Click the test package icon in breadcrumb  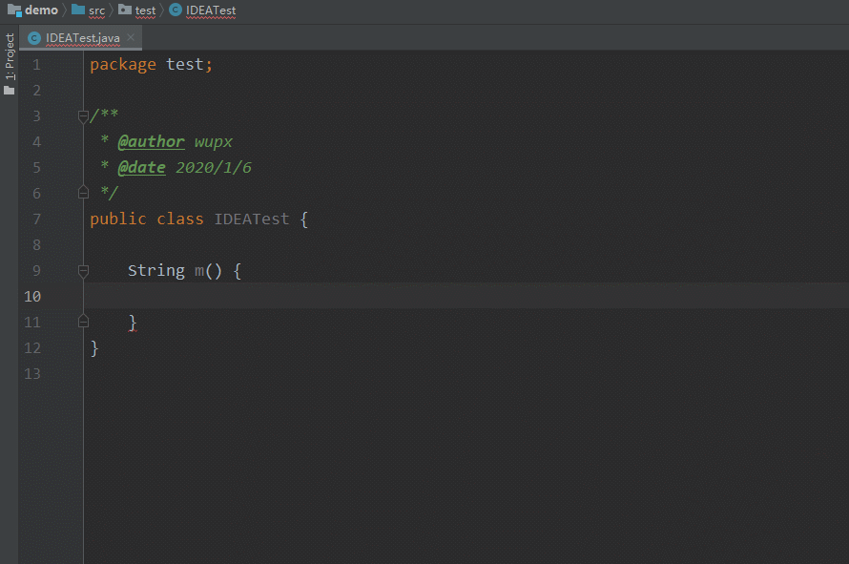pyautogui.click(x=125, y=10)
